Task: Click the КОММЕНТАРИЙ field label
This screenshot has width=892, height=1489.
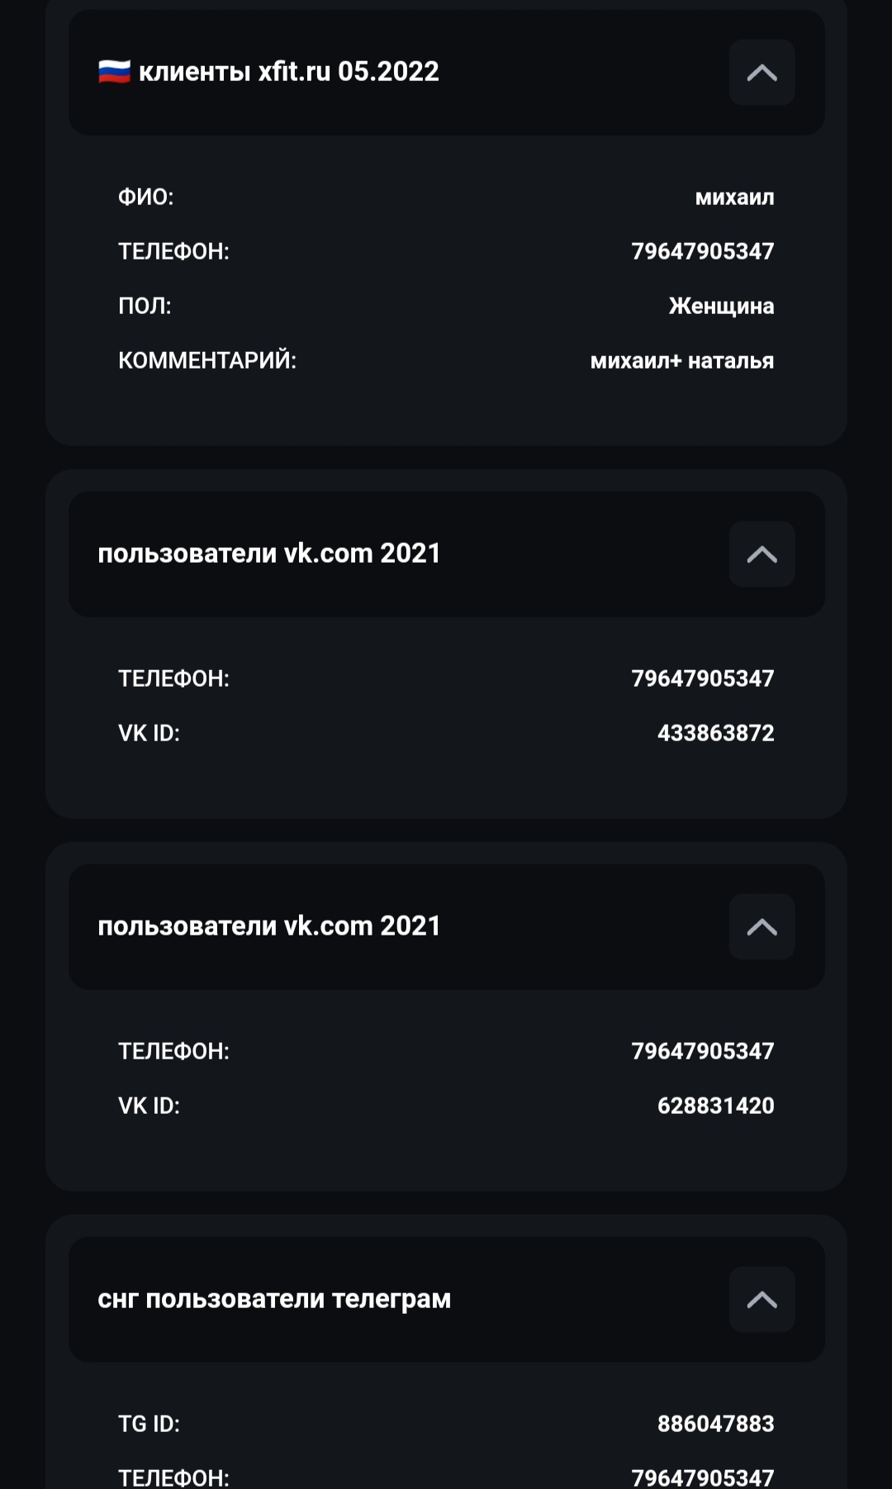Action: click(x=206, y=361)
